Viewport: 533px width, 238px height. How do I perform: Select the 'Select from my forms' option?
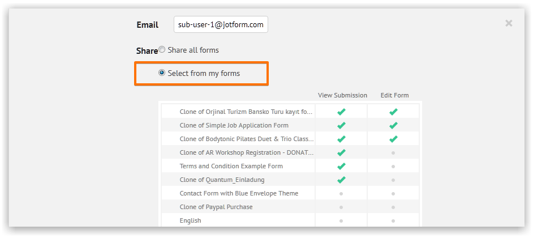click(162, 73)
